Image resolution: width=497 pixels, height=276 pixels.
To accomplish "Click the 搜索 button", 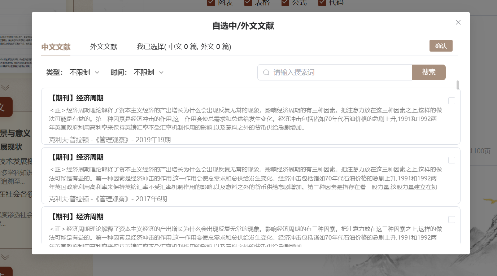I will (428, 72).
